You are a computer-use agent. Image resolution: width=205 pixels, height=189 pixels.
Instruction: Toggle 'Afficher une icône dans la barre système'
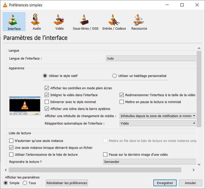click(x=47, y=109)
